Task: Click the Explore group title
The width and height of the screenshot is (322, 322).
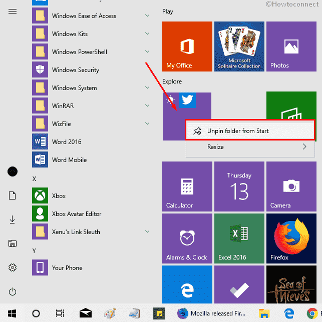Action: point(172,81)
